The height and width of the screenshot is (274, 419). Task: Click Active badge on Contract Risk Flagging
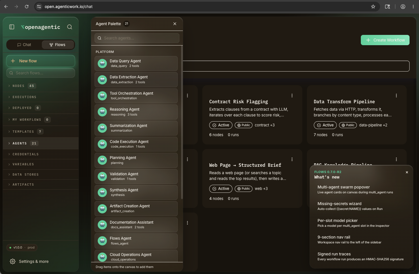221,125
